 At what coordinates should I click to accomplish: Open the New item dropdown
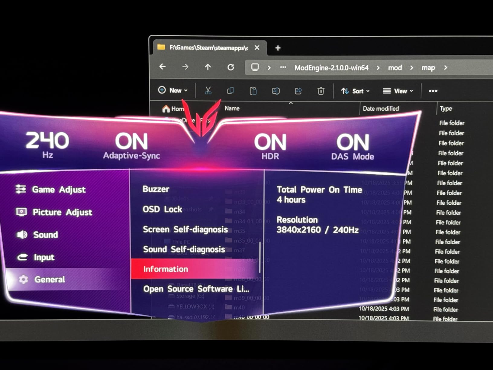pos(173,90)
